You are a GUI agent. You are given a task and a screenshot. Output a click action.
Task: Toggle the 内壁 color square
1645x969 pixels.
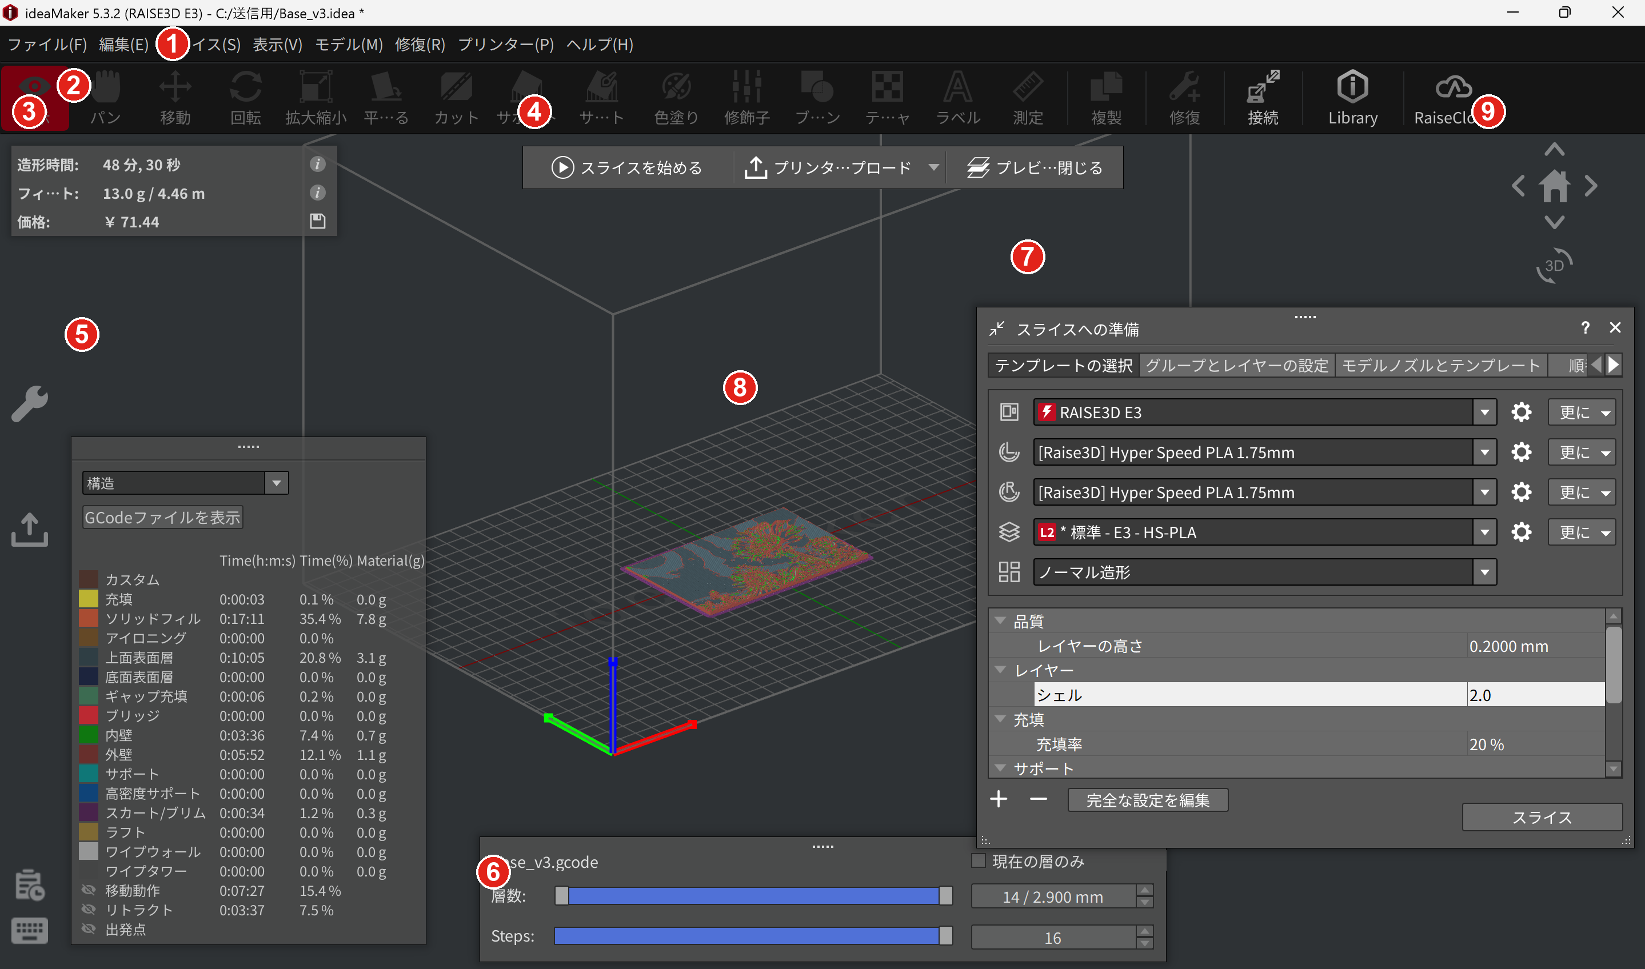[x=88, y=735]
